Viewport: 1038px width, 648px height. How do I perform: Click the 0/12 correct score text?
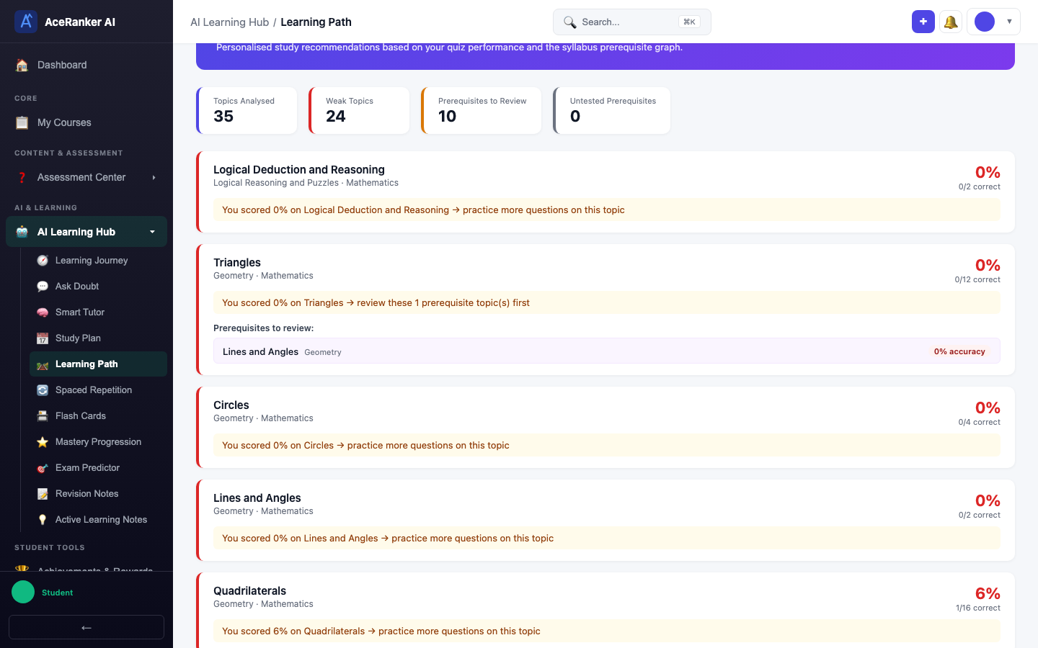click(x=977, y=279)
